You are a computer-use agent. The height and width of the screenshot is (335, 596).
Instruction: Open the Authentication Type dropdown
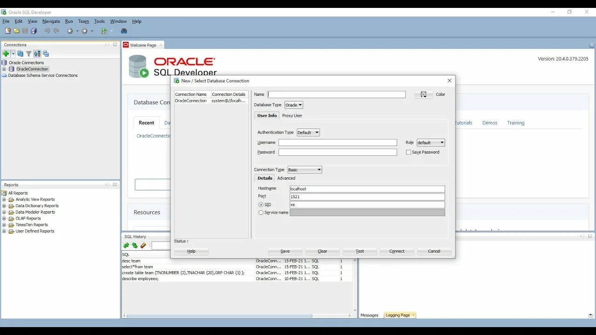coord(308,133)
